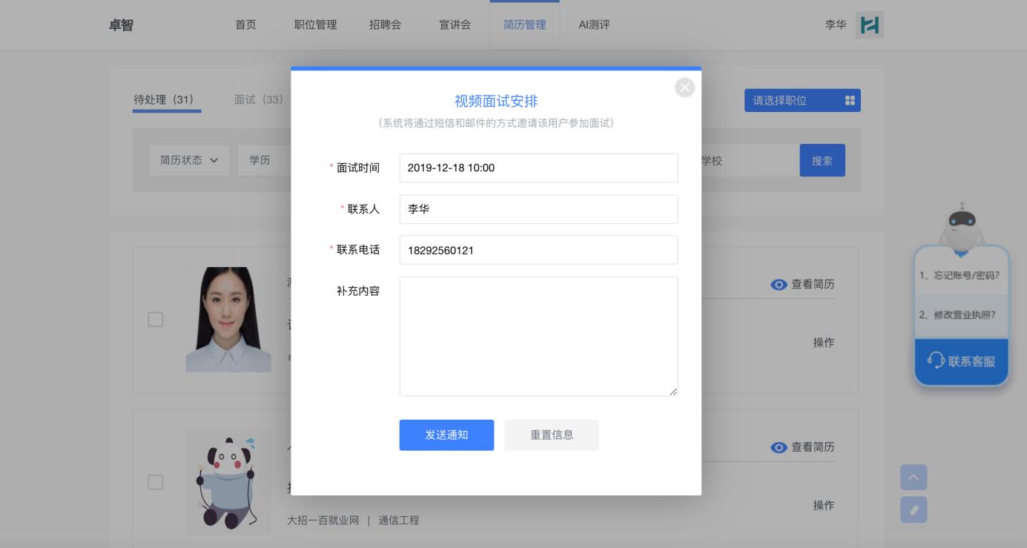
Task: Open 联系客服 customer service
Action: click(961, 362)
